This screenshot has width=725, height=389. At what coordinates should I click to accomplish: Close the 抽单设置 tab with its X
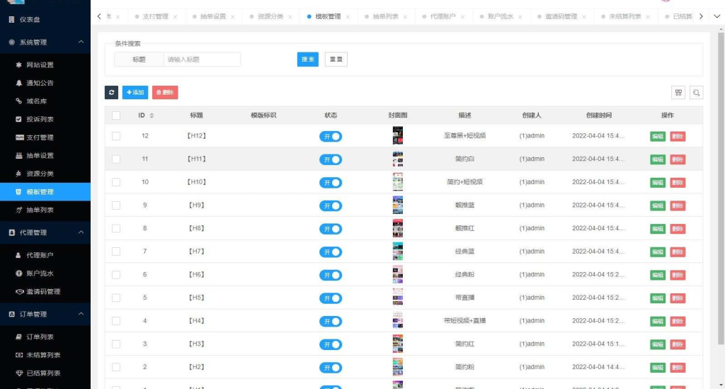tap(232, 17)
